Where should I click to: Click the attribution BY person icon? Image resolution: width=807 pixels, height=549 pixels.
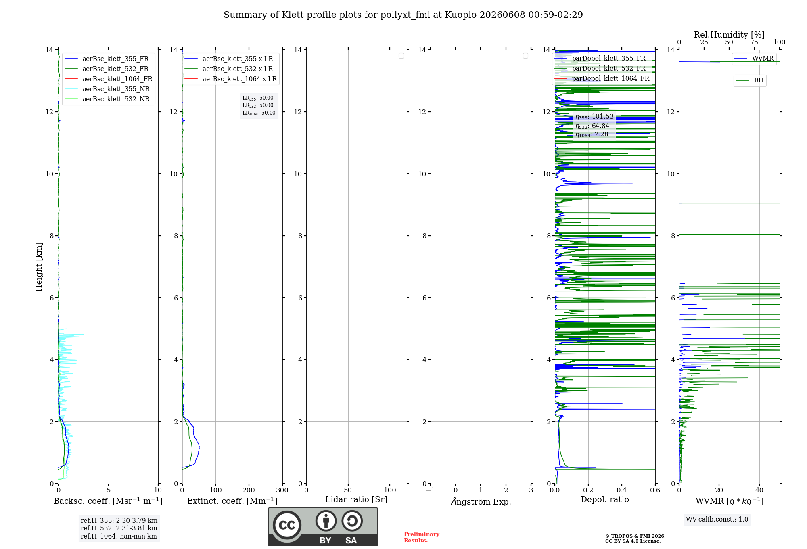click(326, 521)
